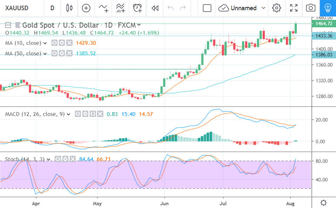
Task: Click the MA 10 value 1429.30
Action: pyautogui.click(x=86, y=43)
